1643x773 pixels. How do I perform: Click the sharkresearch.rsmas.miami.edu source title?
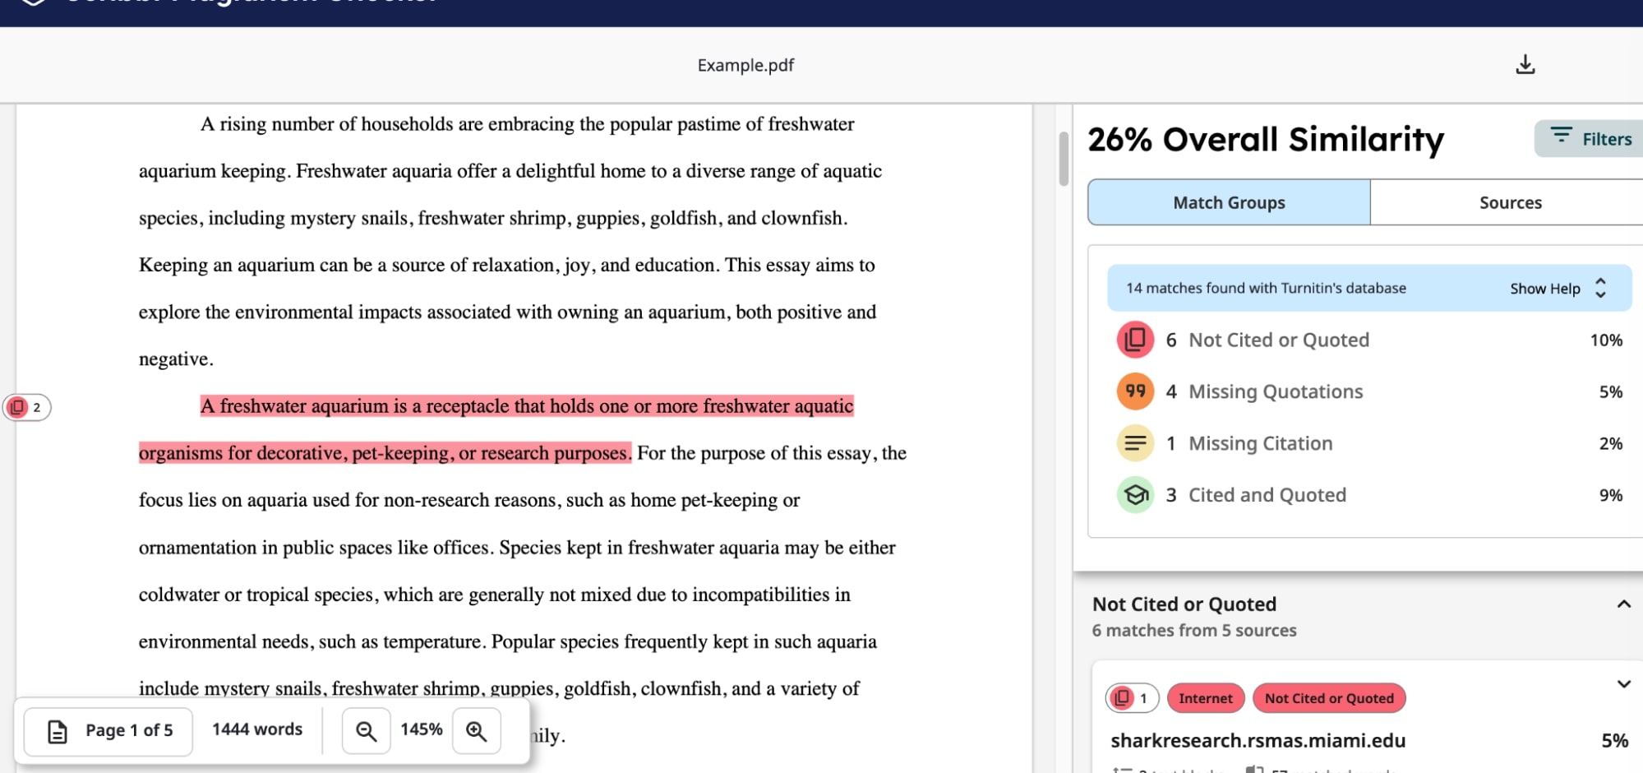(1258, 740)
